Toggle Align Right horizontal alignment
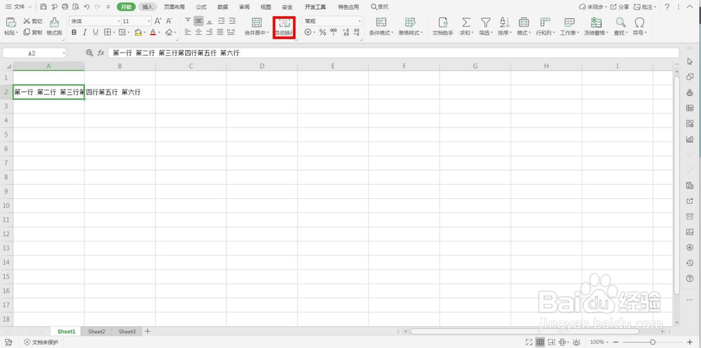Image resolution: width=701 pixels, height=348 pixels. click(209, 32)
